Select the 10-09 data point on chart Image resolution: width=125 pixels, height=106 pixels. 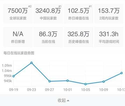point(103,82)
